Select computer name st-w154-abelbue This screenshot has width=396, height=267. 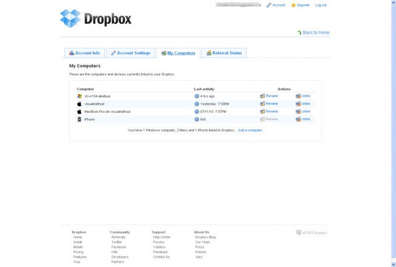click(97, 96)
